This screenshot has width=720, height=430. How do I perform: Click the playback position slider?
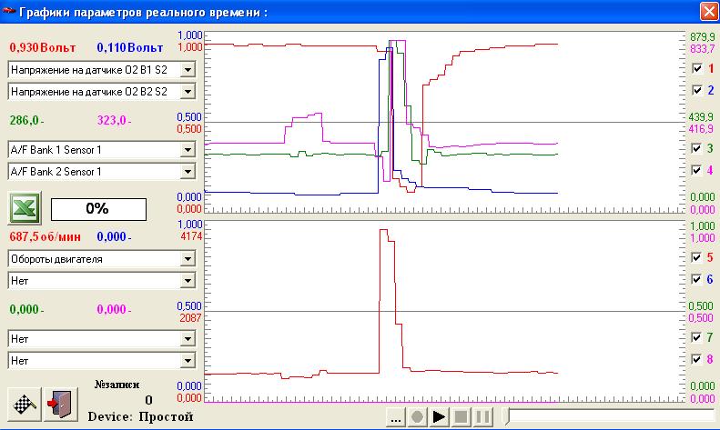coord(610,417)
